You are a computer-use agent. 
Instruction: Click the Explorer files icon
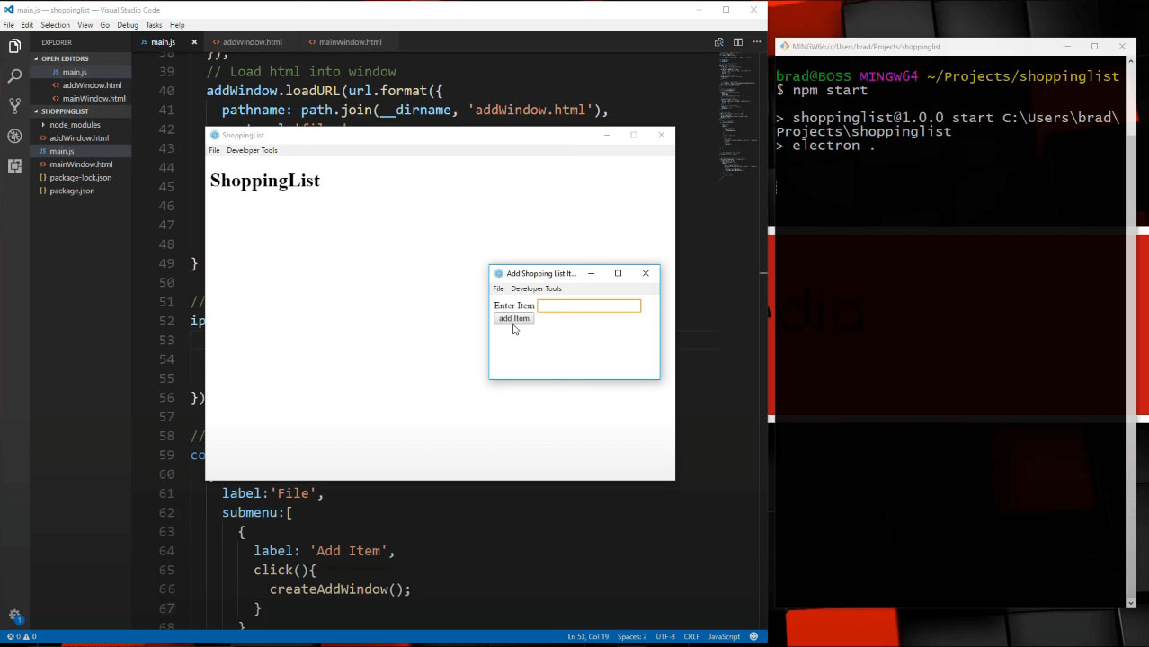(14, 46)
